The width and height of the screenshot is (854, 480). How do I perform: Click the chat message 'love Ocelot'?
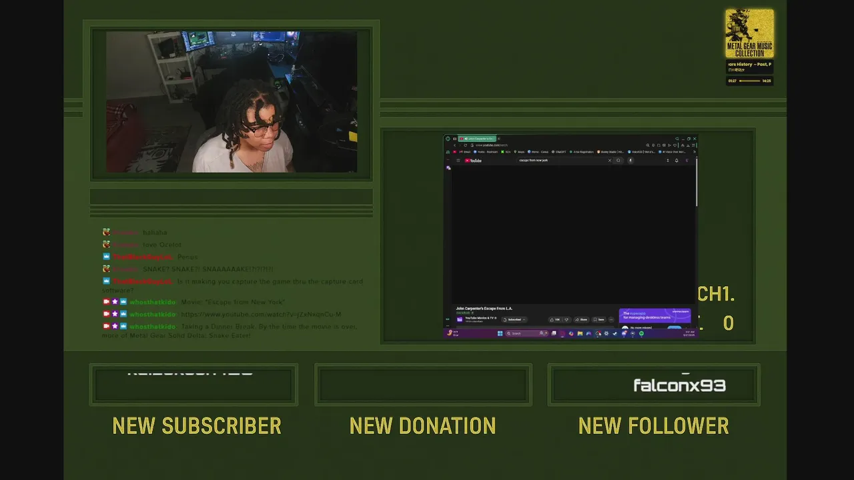tap(161, 245)
